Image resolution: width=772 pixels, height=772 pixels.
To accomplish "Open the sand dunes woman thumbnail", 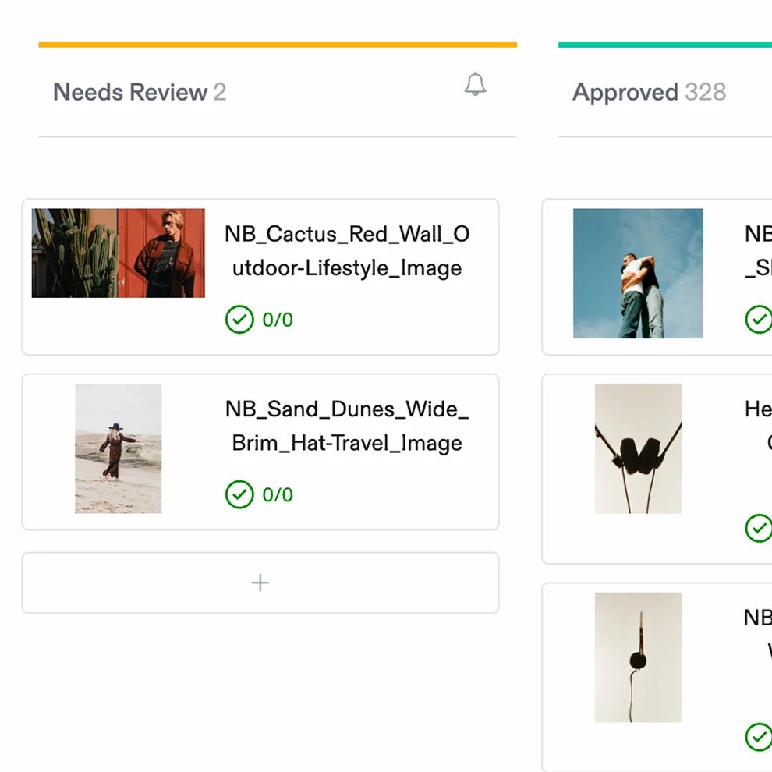I will pyautogui.click(x=119, y=448).
